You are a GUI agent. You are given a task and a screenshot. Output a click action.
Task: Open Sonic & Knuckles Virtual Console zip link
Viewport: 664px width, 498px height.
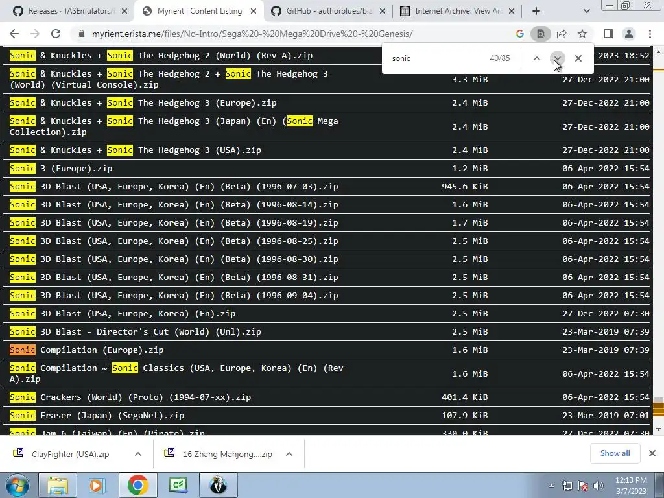point(169,79)
